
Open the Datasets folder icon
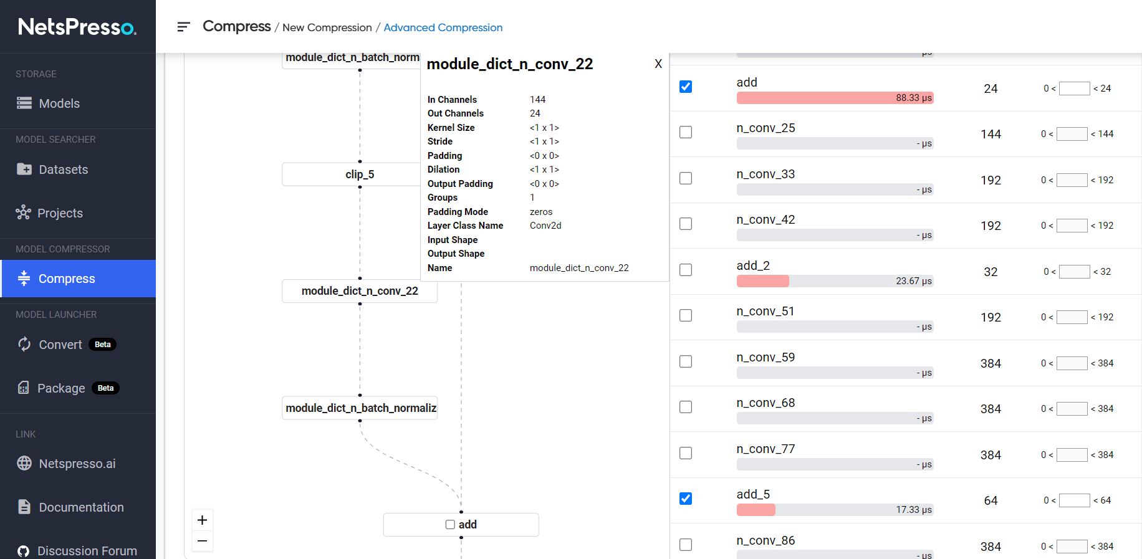(24, 170)
